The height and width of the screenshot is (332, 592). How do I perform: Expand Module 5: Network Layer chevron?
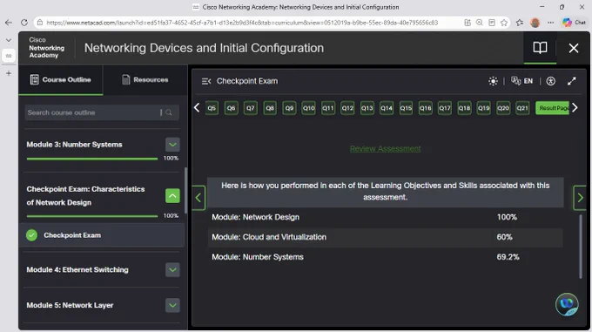pos(172,305)
